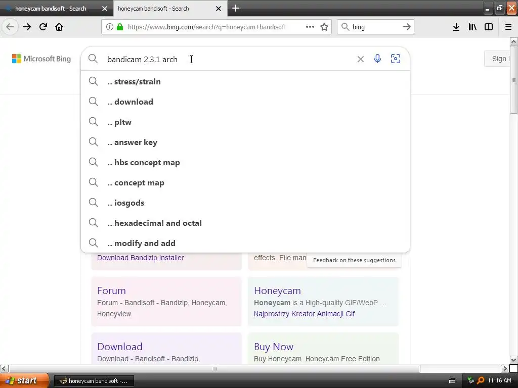Viewport: 518px width, 388px height.
Task: Open the Honeycam result heading
Action: 277,290
